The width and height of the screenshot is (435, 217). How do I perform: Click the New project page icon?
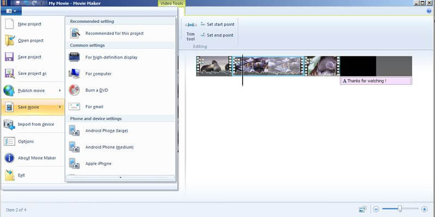(x=9, y=24)
